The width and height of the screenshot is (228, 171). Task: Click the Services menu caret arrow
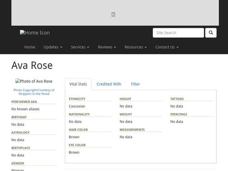tap(88, 47)
